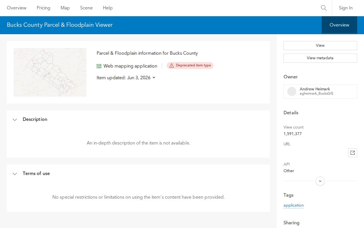This screenshot has height=228, width=364.
Task: Click the Bucks County Parcel & Floodplain Viewer title
Action: tap(60, 25)
